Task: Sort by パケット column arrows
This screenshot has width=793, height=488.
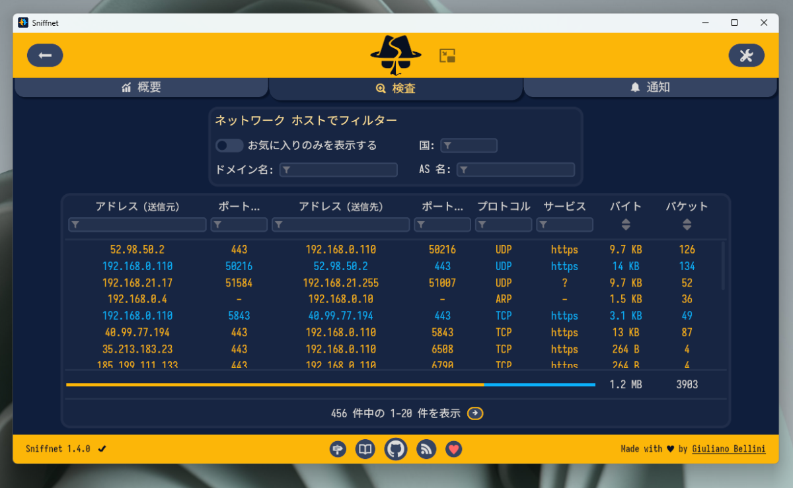Action: click(687, 225)
